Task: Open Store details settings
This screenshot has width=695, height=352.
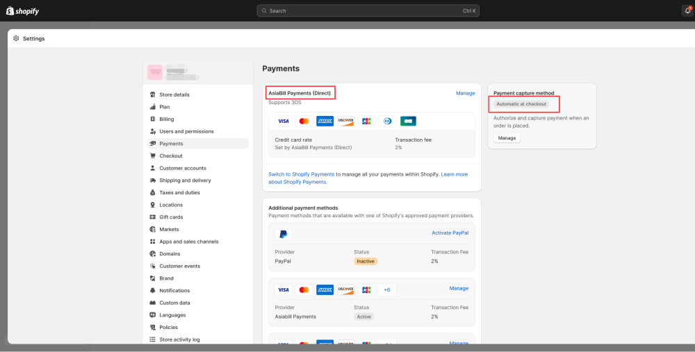Action: 197,94
